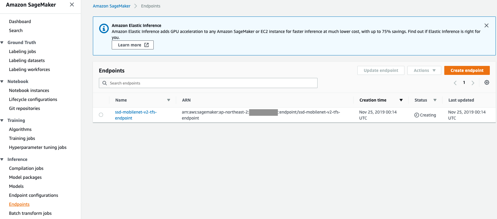Click the Creating status text
Screen dimensions: 497x219
(428, 115)
